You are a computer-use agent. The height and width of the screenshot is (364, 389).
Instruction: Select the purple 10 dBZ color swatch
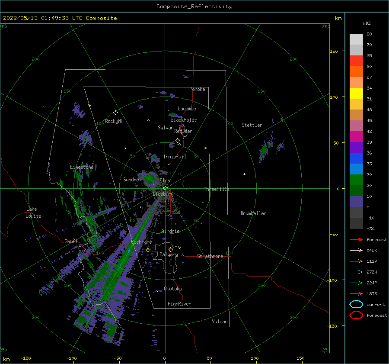[356, 201]
